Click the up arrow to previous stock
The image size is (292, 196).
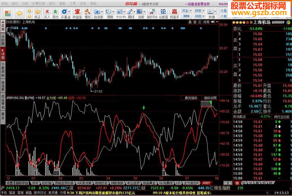point(29,11)
